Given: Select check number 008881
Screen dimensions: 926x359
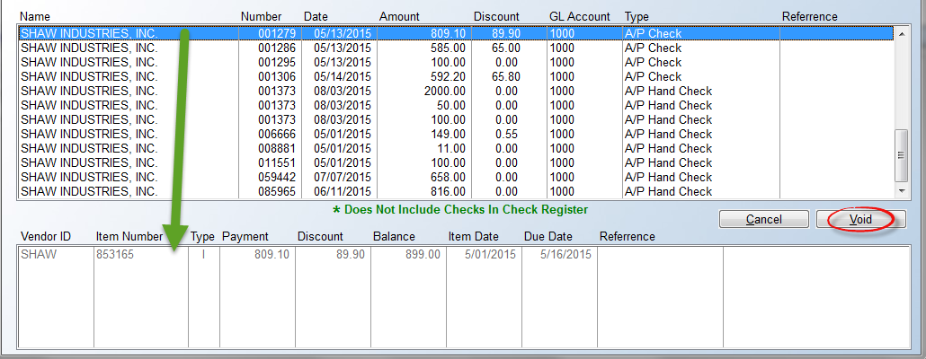Looking at the screenshot, I should click(276, 148).
